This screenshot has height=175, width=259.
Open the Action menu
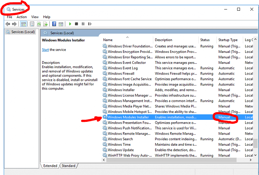pyautogui.click(x=21, y=17)
